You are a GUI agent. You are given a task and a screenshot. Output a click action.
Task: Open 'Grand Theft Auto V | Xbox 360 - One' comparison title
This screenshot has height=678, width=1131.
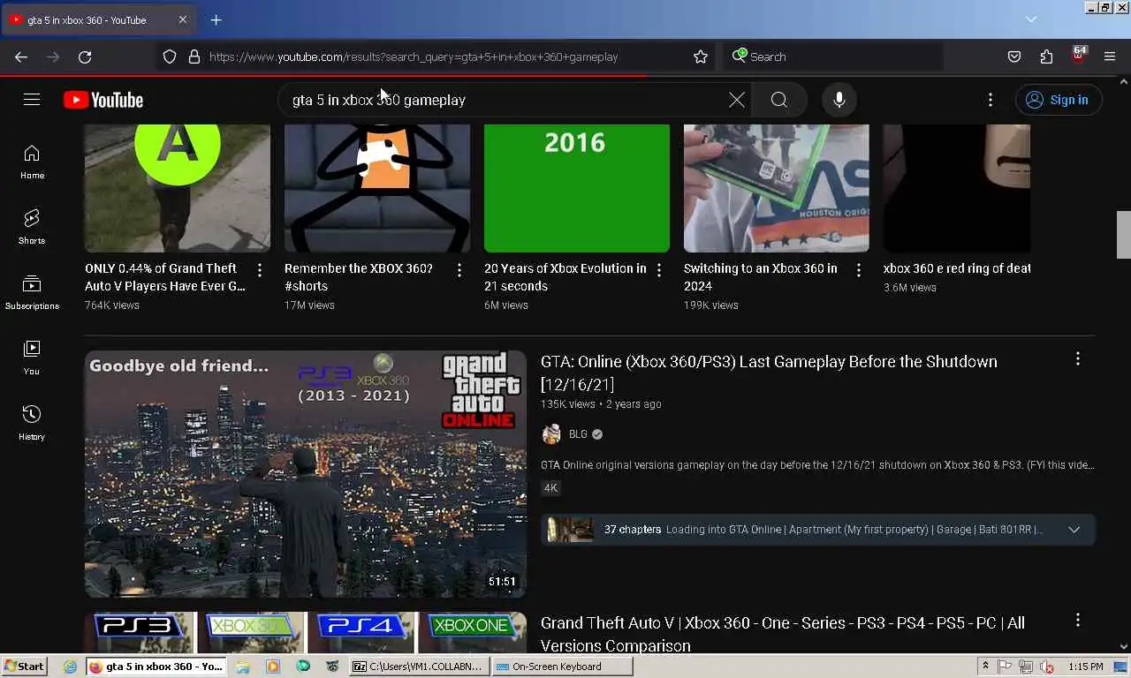click(x=783, y=635)
